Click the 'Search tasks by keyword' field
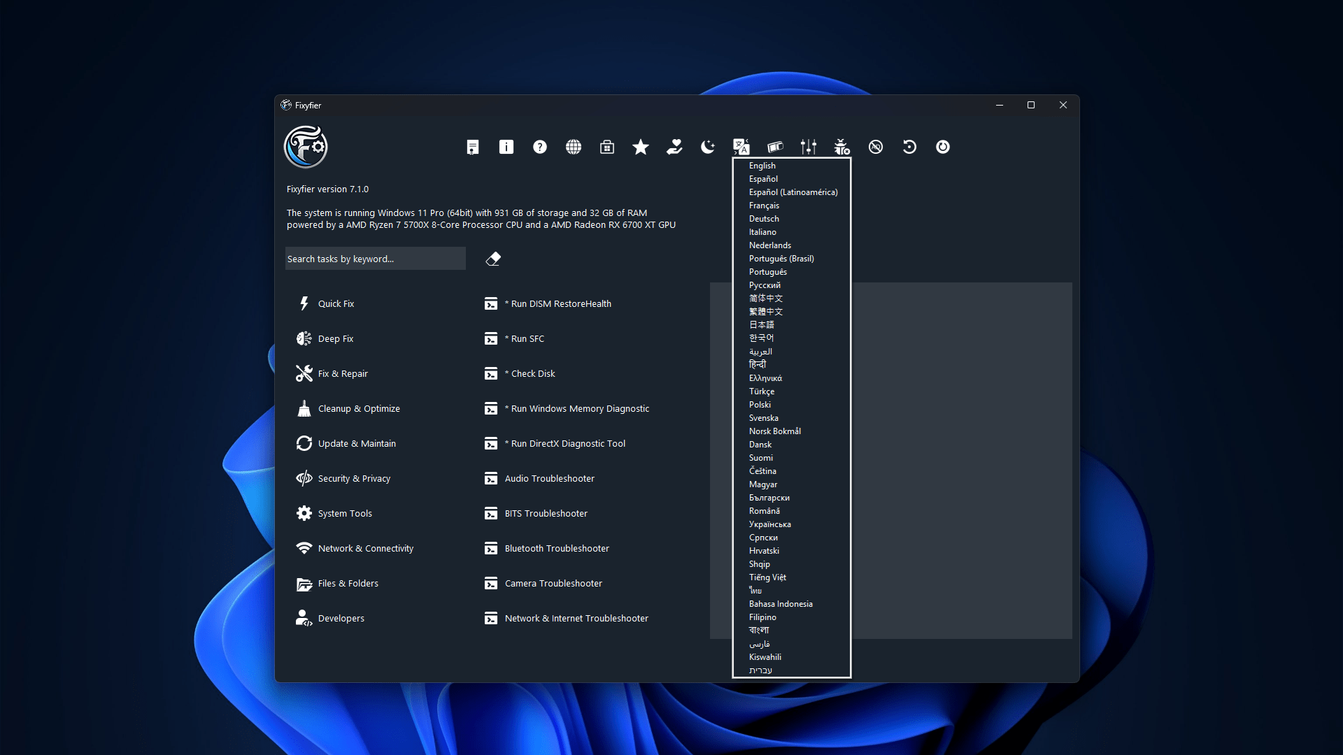Viewport: 1343px width, 755px height. point(376,258)
